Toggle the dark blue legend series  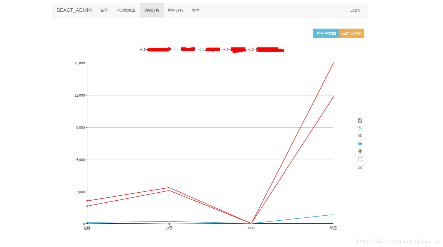click(x=143, y=49)
